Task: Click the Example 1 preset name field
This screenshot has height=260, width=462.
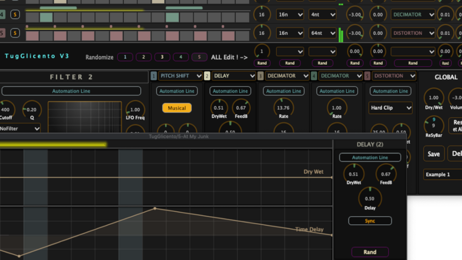Action: click(x=443, y=174)
